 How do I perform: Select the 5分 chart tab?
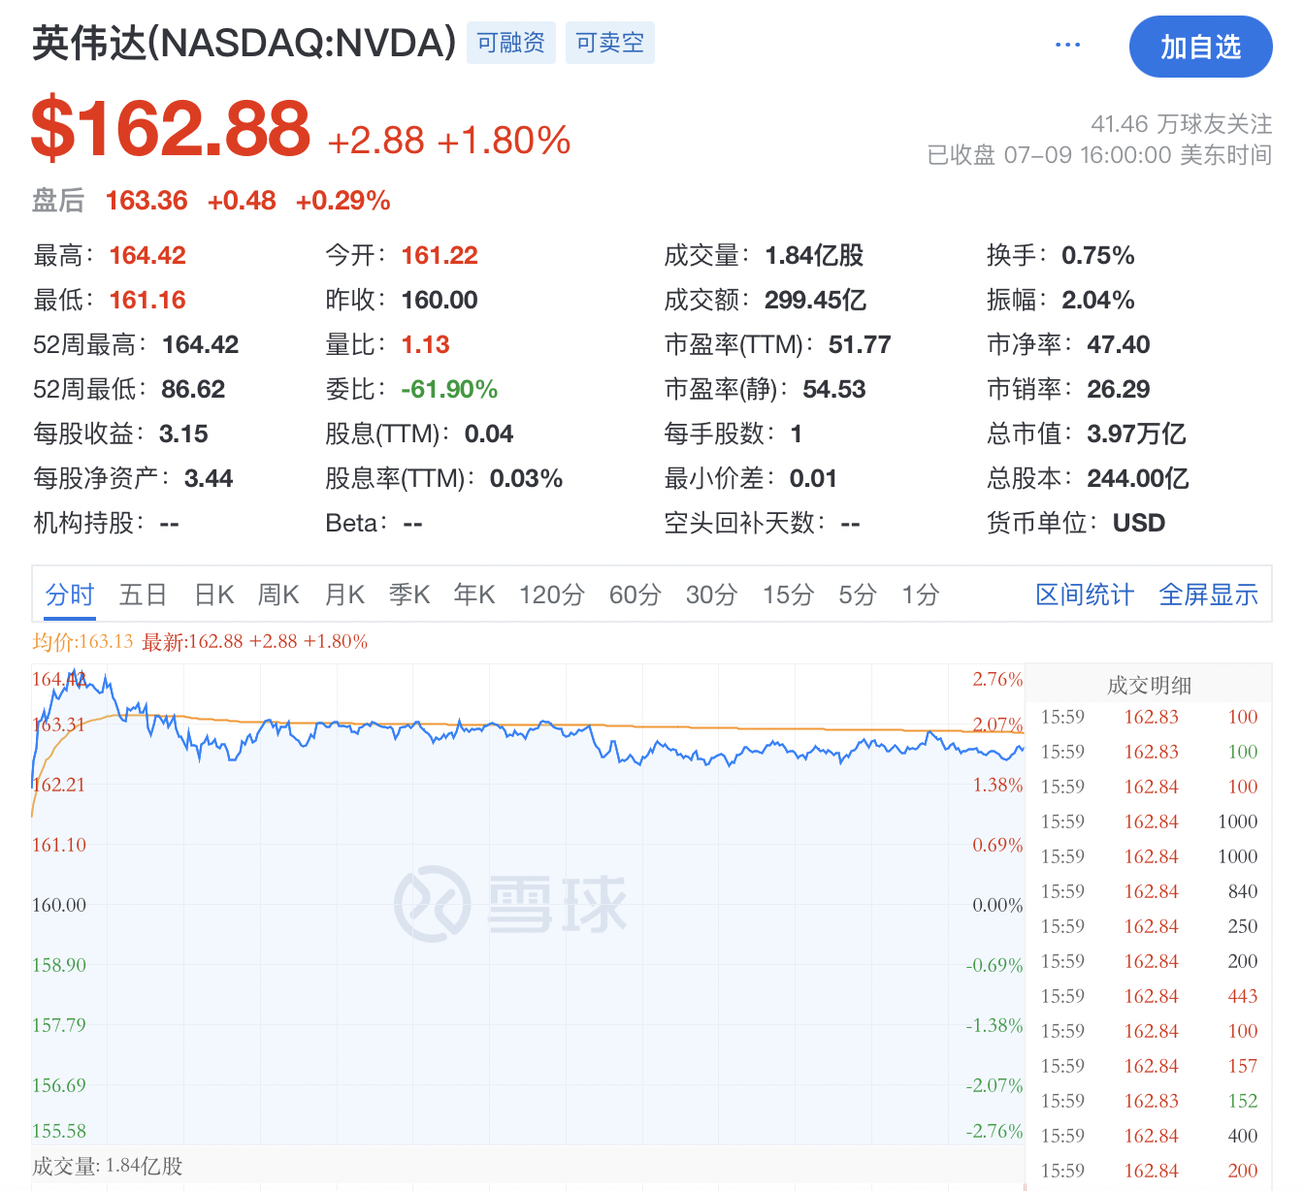pyautogui.click(x=858, y=595)
